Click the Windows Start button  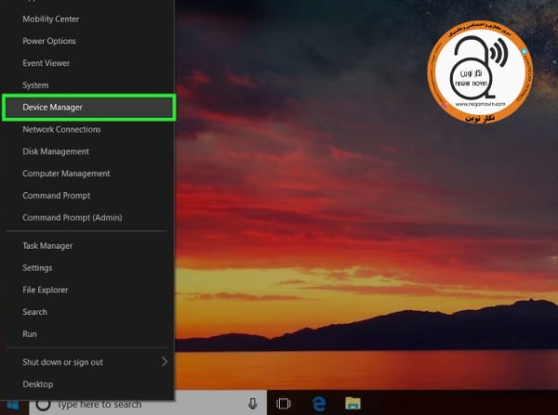14,405
